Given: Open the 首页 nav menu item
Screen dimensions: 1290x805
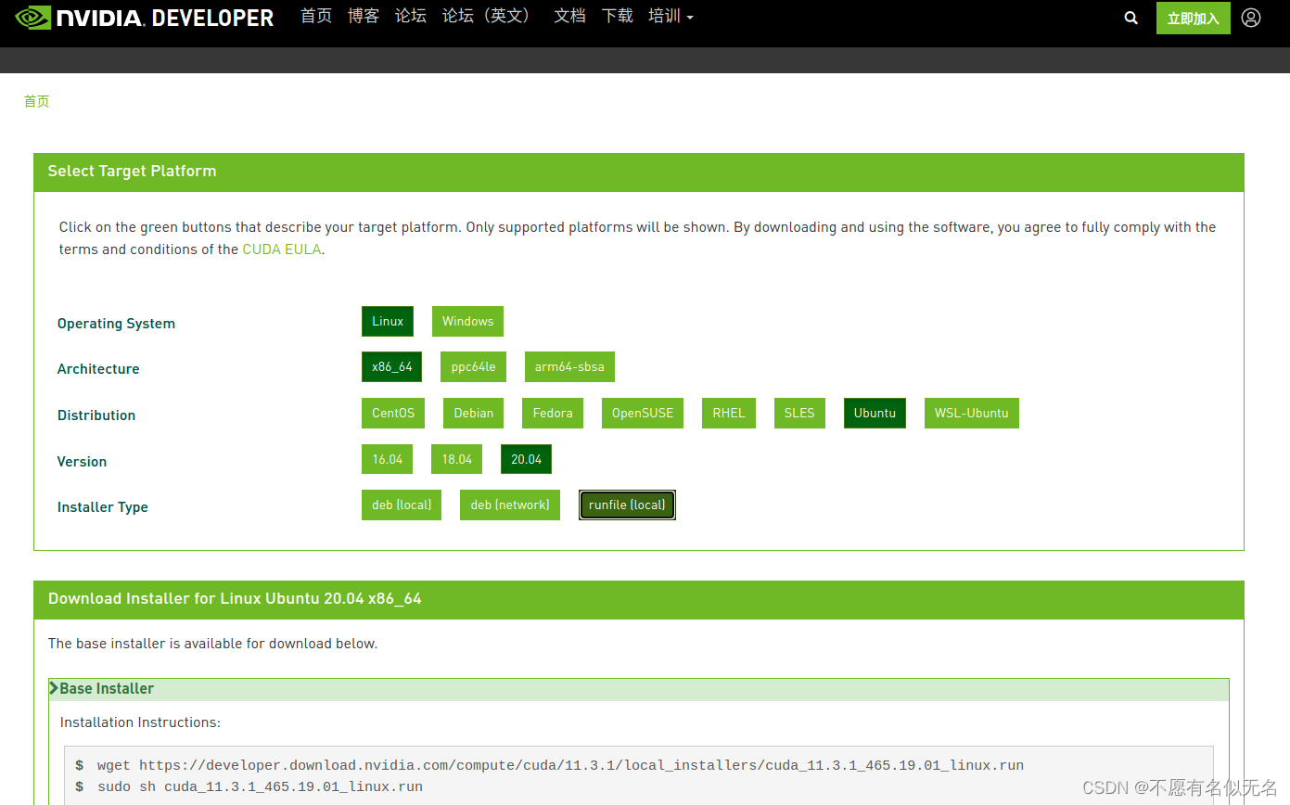Looking at the screenshot, I should click(316, 17).
